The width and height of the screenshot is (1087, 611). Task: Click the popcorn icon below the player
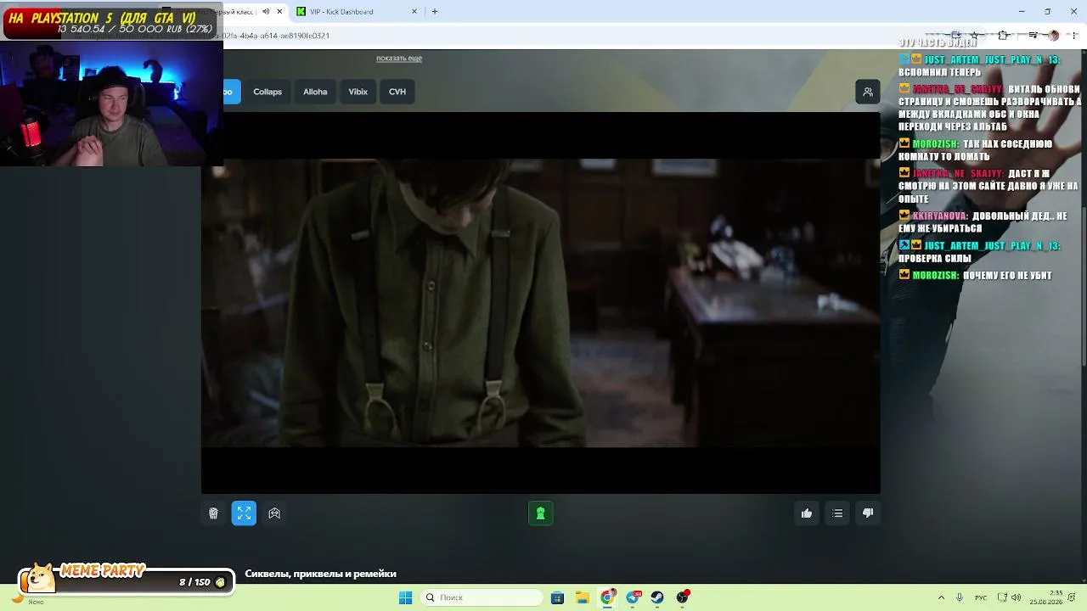tap(213, 513)
